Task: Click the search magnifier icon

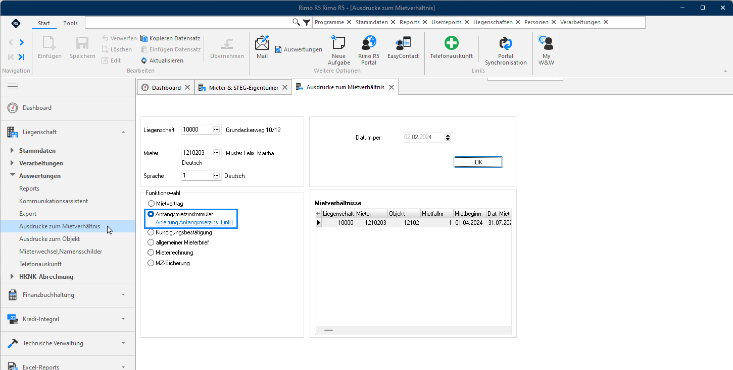Action: coord(297,22)
